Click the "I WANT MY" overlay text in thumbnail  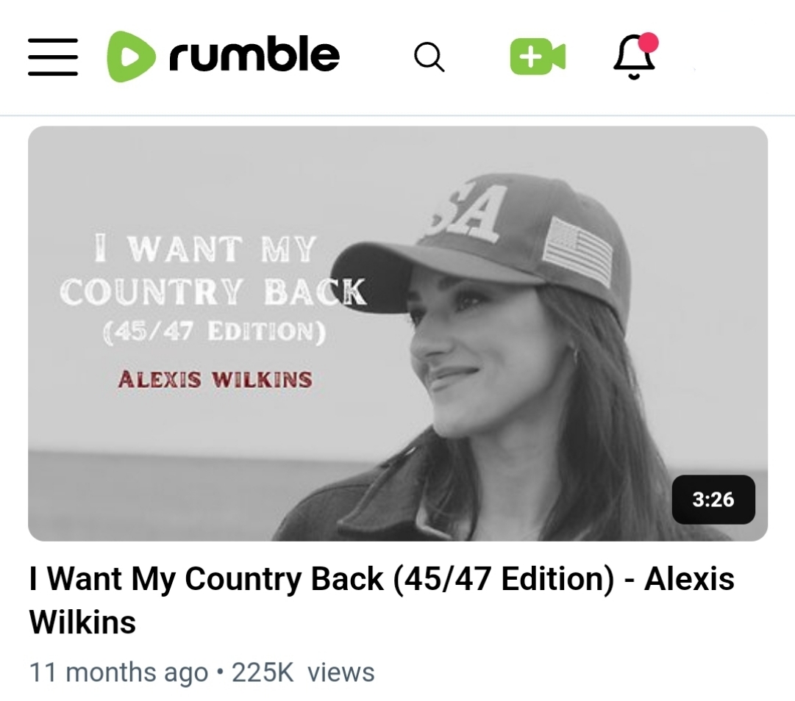tap(205, 248)
